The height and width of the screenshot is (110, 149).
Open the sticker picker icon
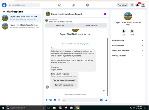55,100
